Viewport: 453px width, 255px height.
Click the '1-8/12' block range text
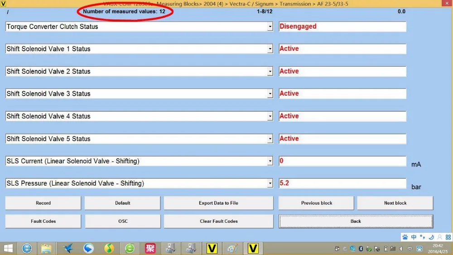265,12
